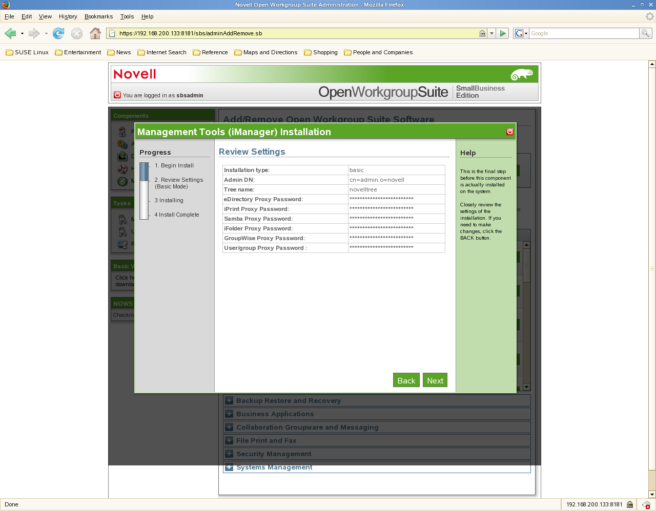Open the History menu
This screenshot has width=656, height=511.
coord(68,16)
